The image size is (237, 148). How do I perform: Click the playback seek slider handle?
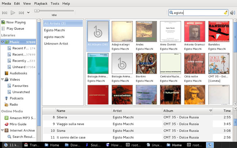click(x=37, y=11)
